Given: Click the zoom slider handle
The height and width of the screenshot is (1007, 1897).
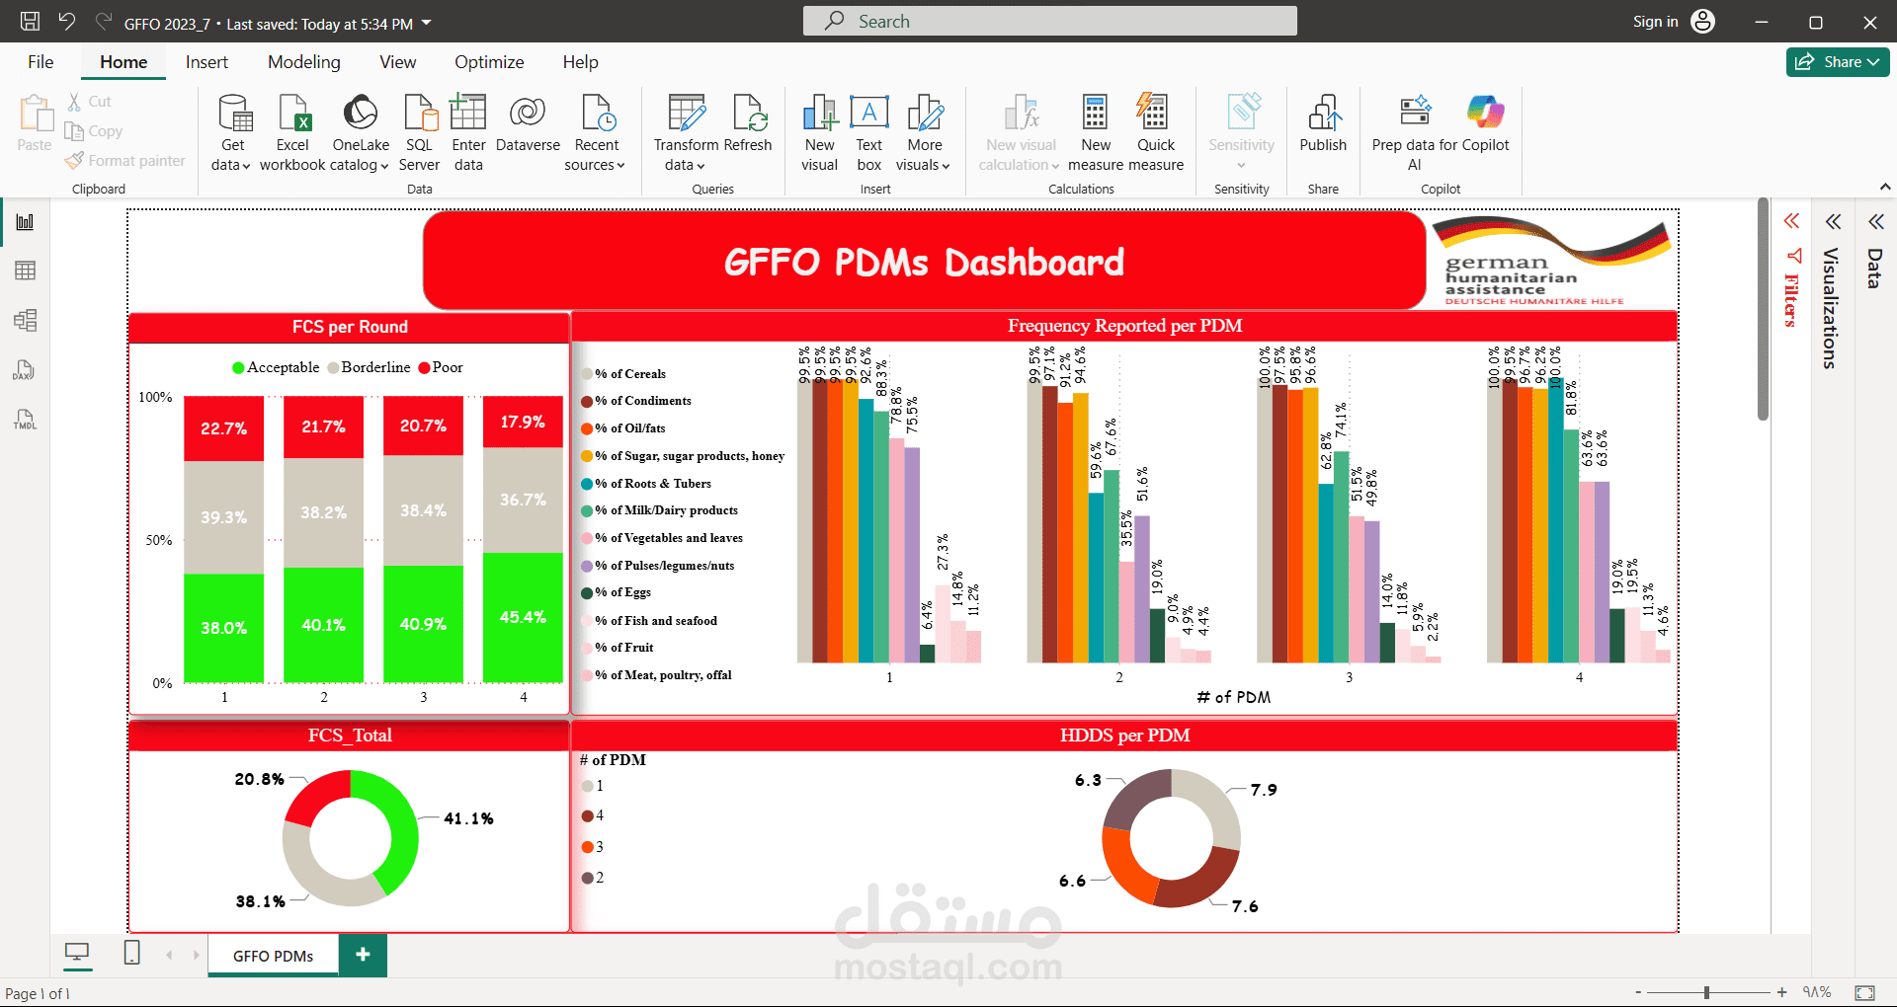Looking at the screenshot, I should [x=1706, y=992].
